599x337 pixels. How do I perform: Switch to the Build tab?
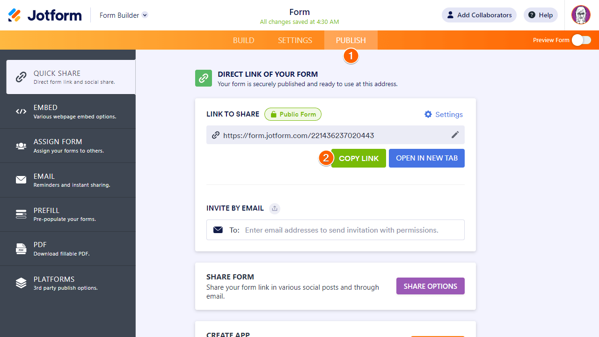point(243,40)
